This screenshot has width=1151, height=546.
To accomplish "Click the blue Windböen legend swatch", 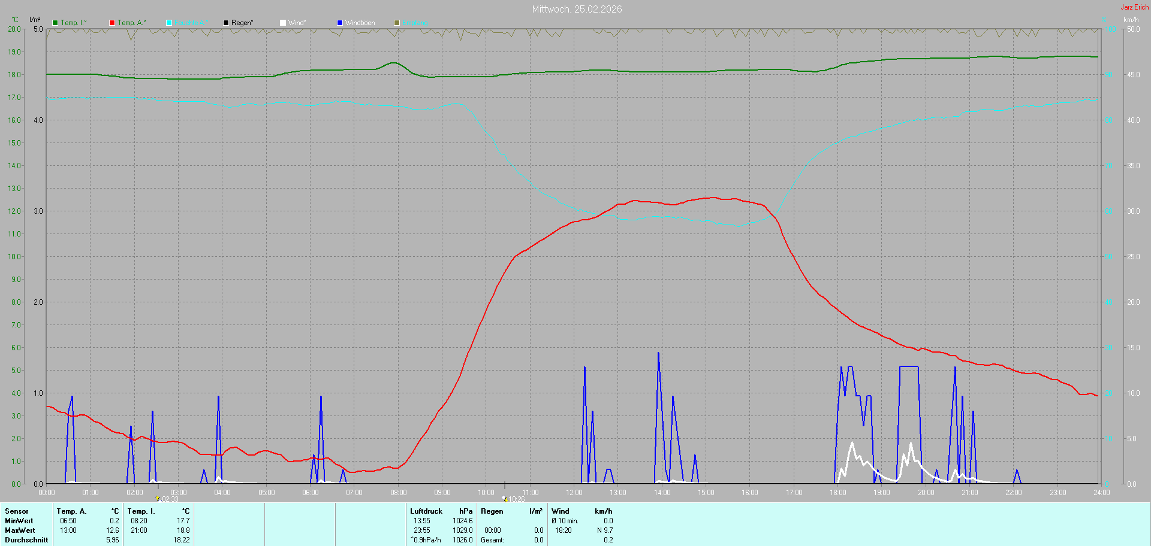I will (x=340, y=23).
